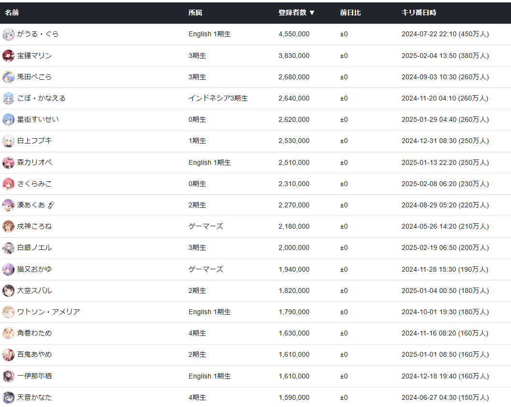511x407 pixels.
Task: Click 猫又おかゆ's avatar icon
Action: click(x=8, y=269)
